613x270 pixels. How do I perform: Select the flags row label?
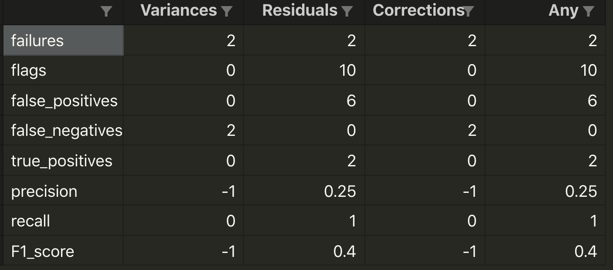(x=63, y=70)
